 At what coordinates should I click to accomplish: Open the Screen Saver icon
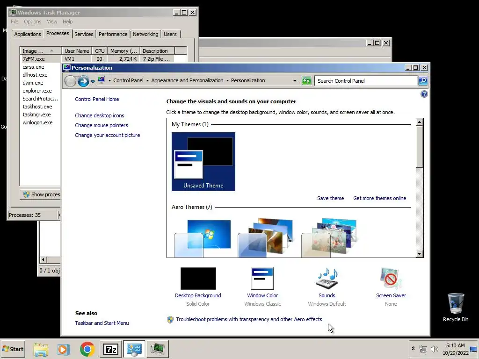(391, 279)
